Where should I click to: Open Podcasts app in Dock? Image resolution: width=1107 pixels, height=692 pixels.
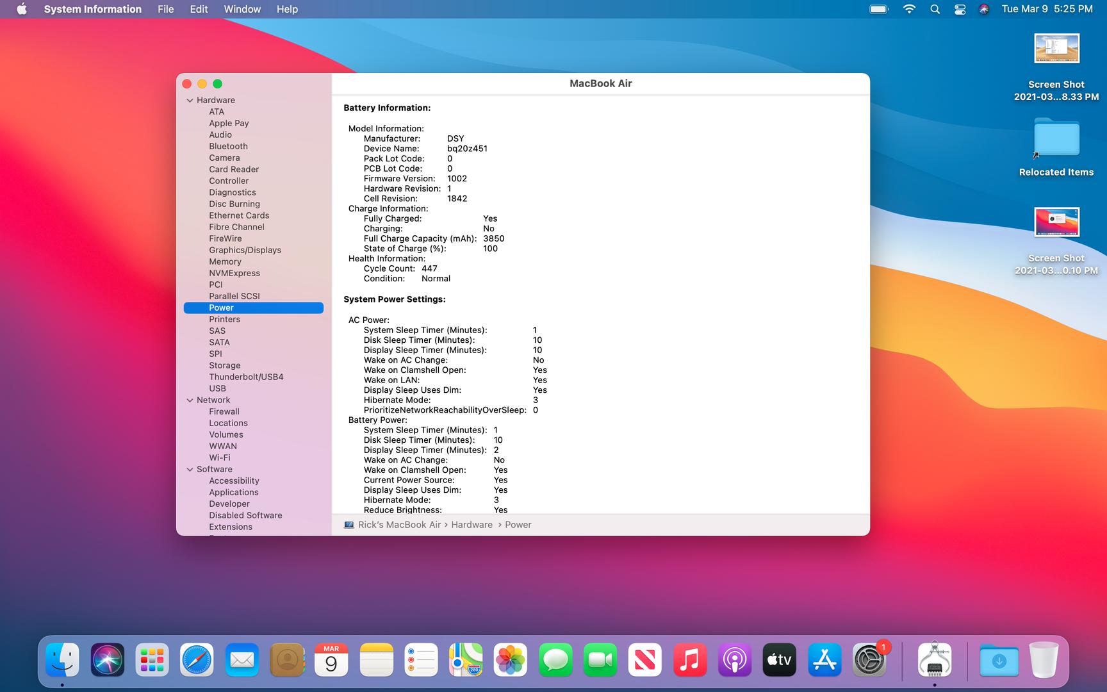735,660
